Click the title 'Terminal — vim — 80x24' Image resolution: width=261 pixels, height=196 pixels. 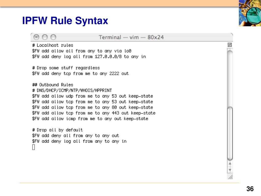(131, 37)
